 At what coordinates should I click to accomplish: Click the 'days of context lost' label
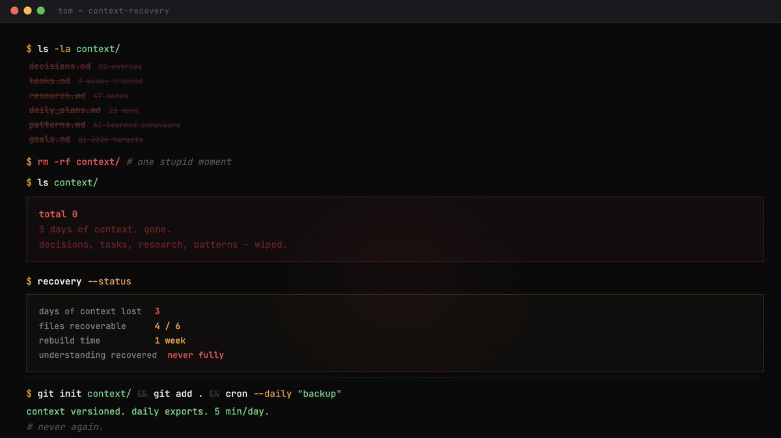click(90, 311)
